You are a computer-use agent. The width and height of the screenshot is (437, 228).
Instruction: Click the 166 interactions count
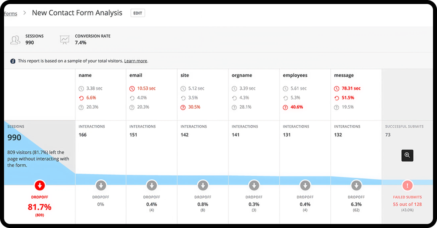click(83, 135)
